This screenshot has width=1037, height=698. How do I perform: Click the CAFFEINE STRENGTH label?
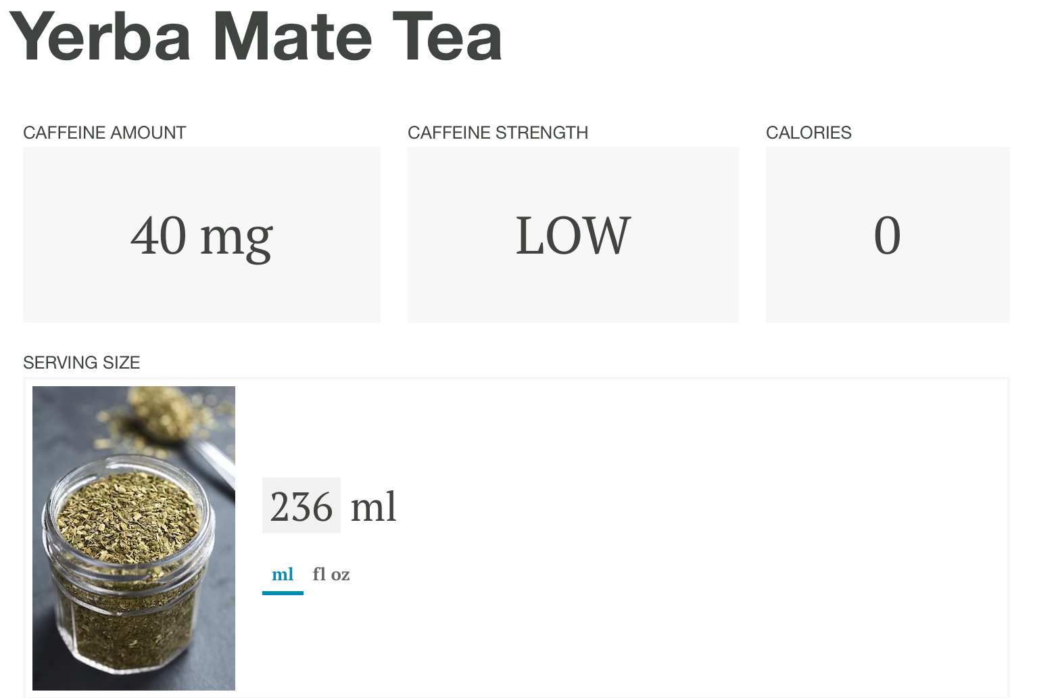pos(498,133)
